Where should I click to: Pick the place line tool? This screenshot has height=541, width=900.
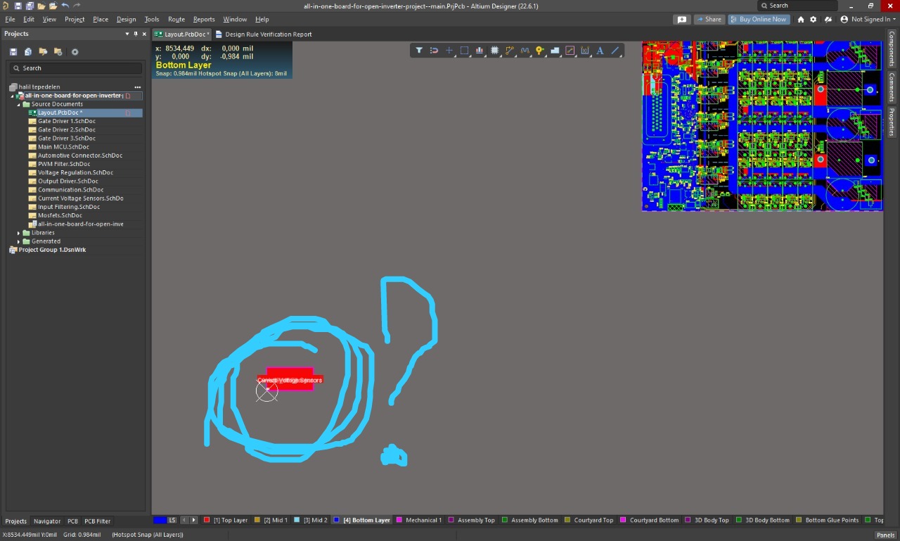point(615,51)
